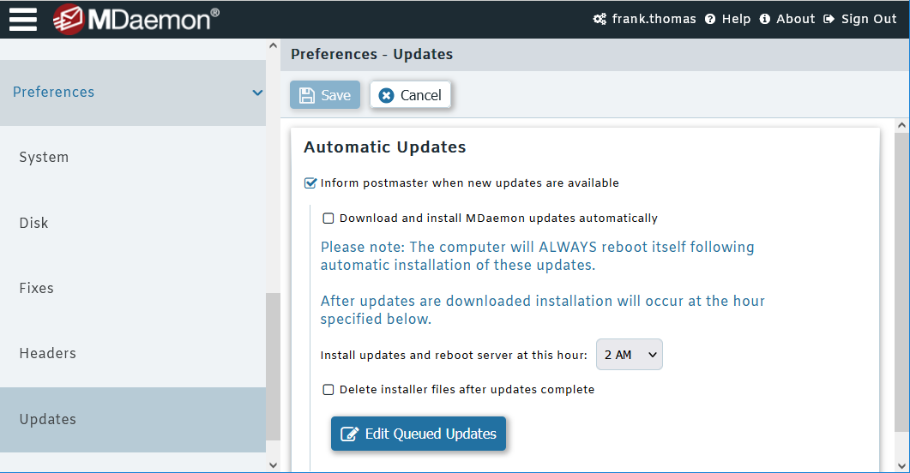Collapse the Preferences section chevron
Screen dimensions: 910x473
[x=257, y=93]
